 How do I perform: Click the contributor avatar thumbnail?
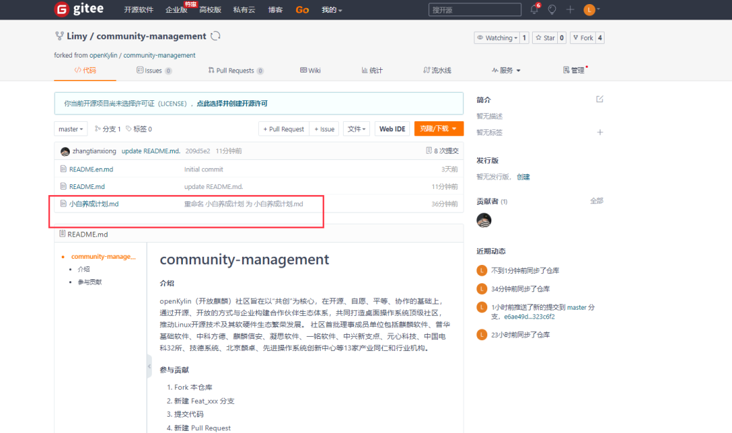pyautogui.click(x=484, y=220)
